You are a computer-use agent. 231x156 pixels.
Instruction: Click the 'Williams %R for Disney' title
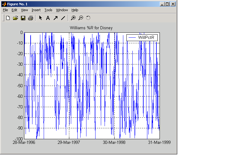pyautogui.click(x=91, y=28)
